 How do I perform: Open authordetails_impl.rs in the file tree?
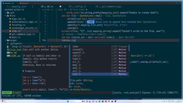(x=25, y=22)
